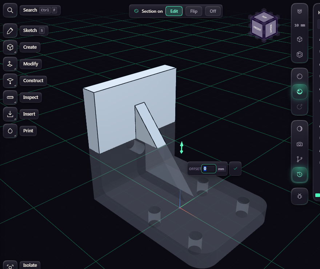Toggle section Edit mode

[x=174, y=11]
